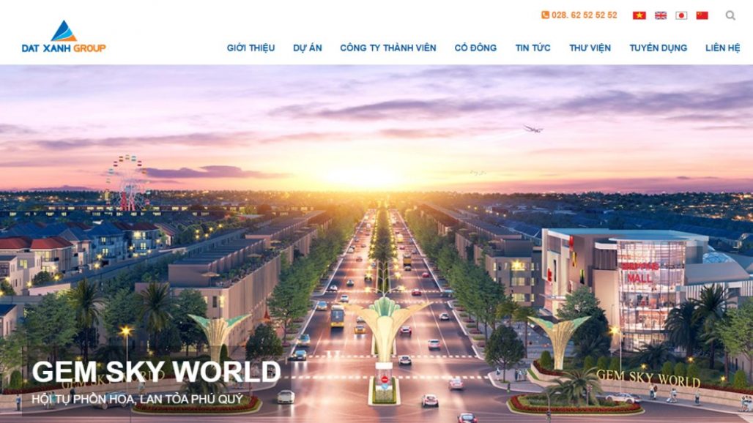Screen dimensions: 753x423
Task: Click the orange phone icon
Action: pos(545,15)
